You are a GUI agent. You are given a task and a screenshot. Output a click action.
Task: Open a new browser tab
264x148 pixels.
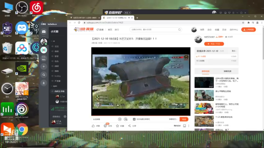(137, 18)
